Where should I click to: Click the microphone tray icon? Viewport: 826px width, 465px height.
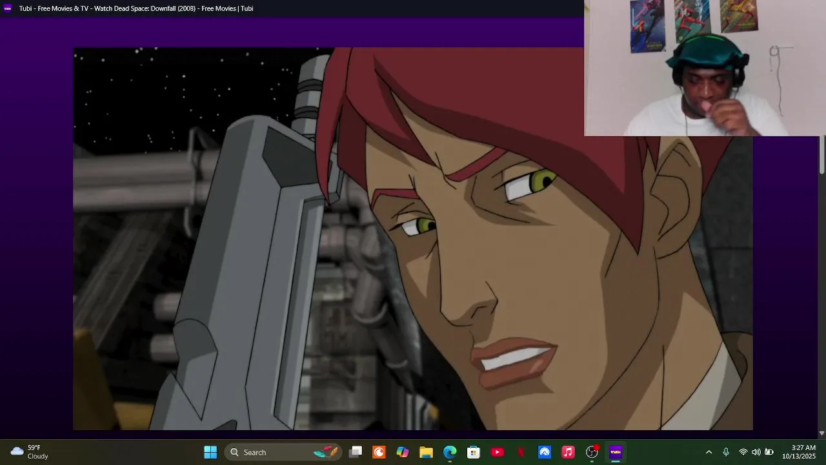(x=726, y=452)
